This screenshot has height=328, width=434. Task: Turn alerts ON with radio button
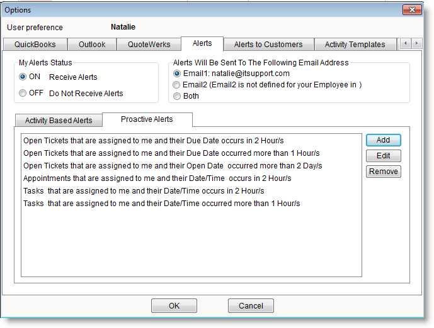coord(23,77)
